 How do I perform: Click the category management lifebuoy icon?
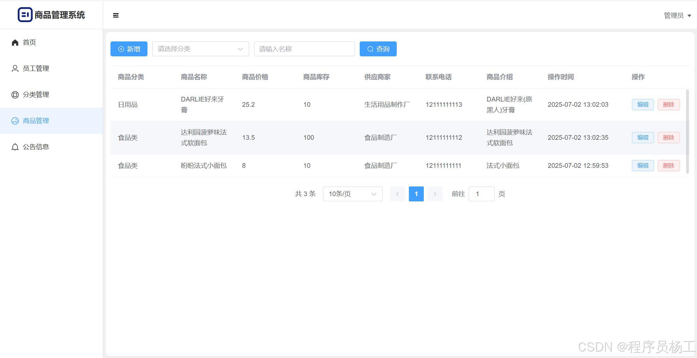pyautogui.click(x=15, y=95)
